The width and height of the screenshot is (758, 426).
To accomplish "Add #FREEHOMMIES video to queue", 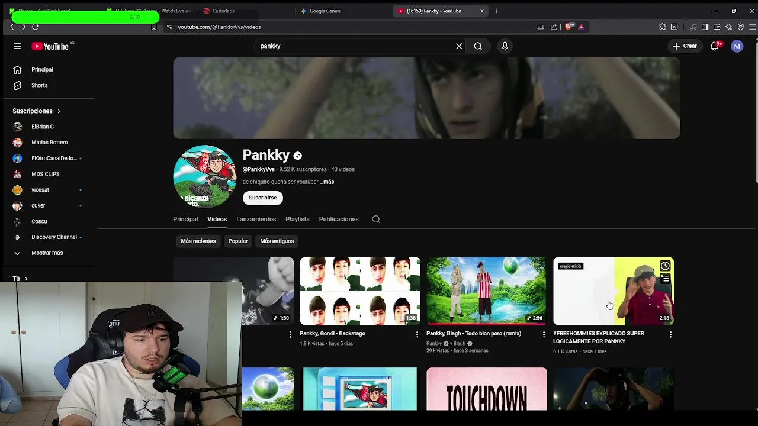I will 665,279.
